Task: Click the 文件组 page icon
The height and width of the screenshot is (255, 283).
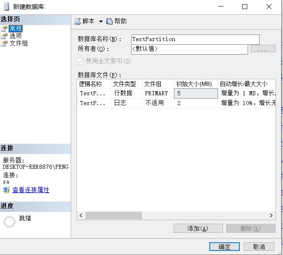Action: coord(4,44)
